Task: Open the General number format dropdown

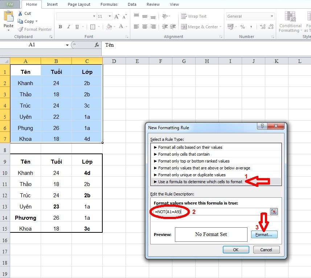Action: [x=272, y=16]
